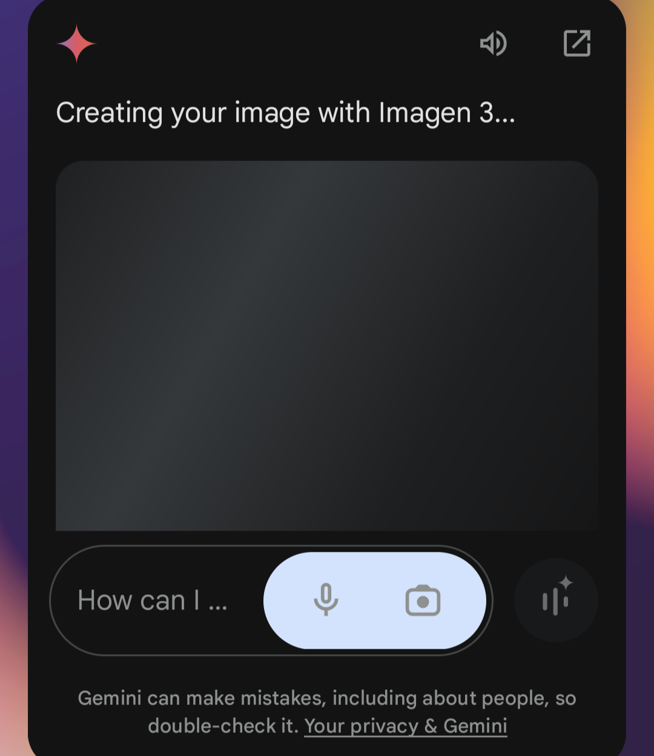Open the "Your privacy & Gemini" link

(406, 726)
